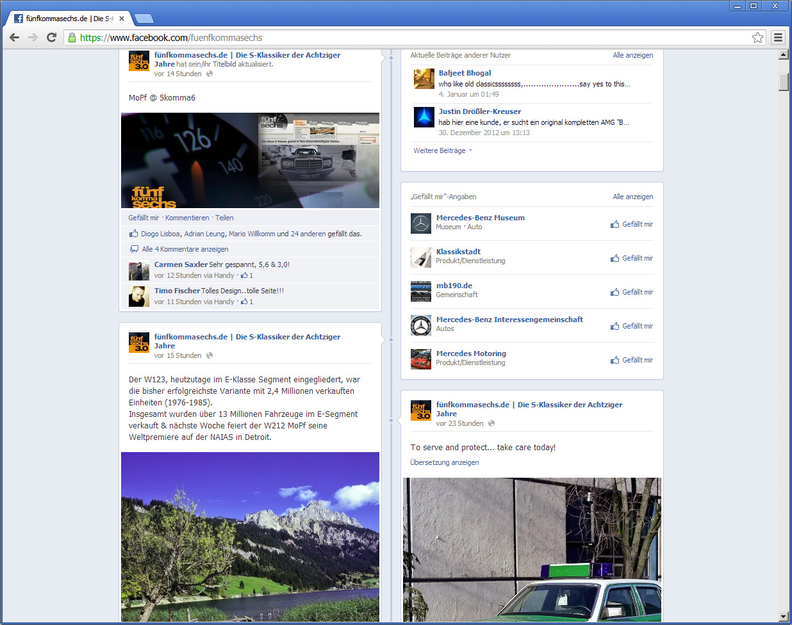Like Mercedes-Benz Interessengemeinschaft page
This screenshot has width=792, height=625.
[x=632, y=326]
